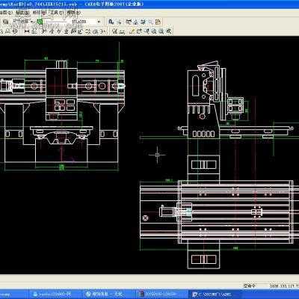Open the 工具(T) menu
Screen dimensions: 299x299
point(56,12)
